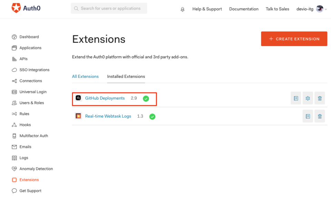Screen dimensions: 331x204
Task: Open the GitHub Deployments extension link
Action: click(x=104, y=98)
